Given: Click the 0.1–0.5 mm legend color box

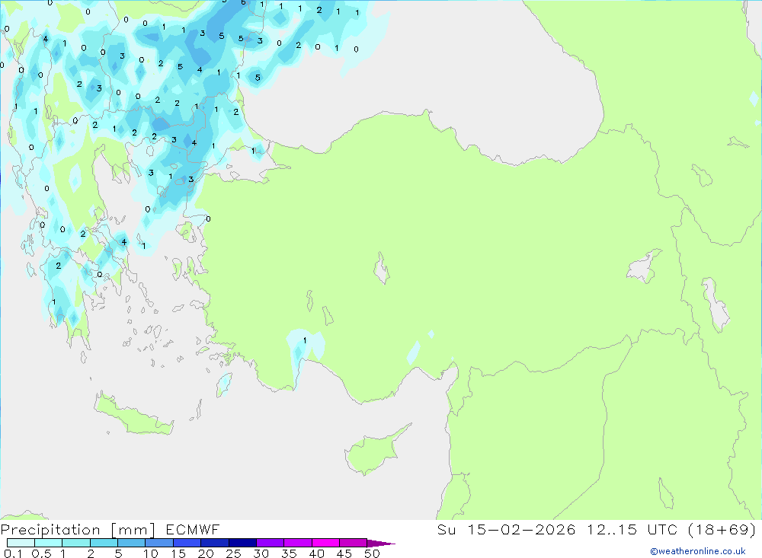Looking at the screenshot, I should click(21, 543).
